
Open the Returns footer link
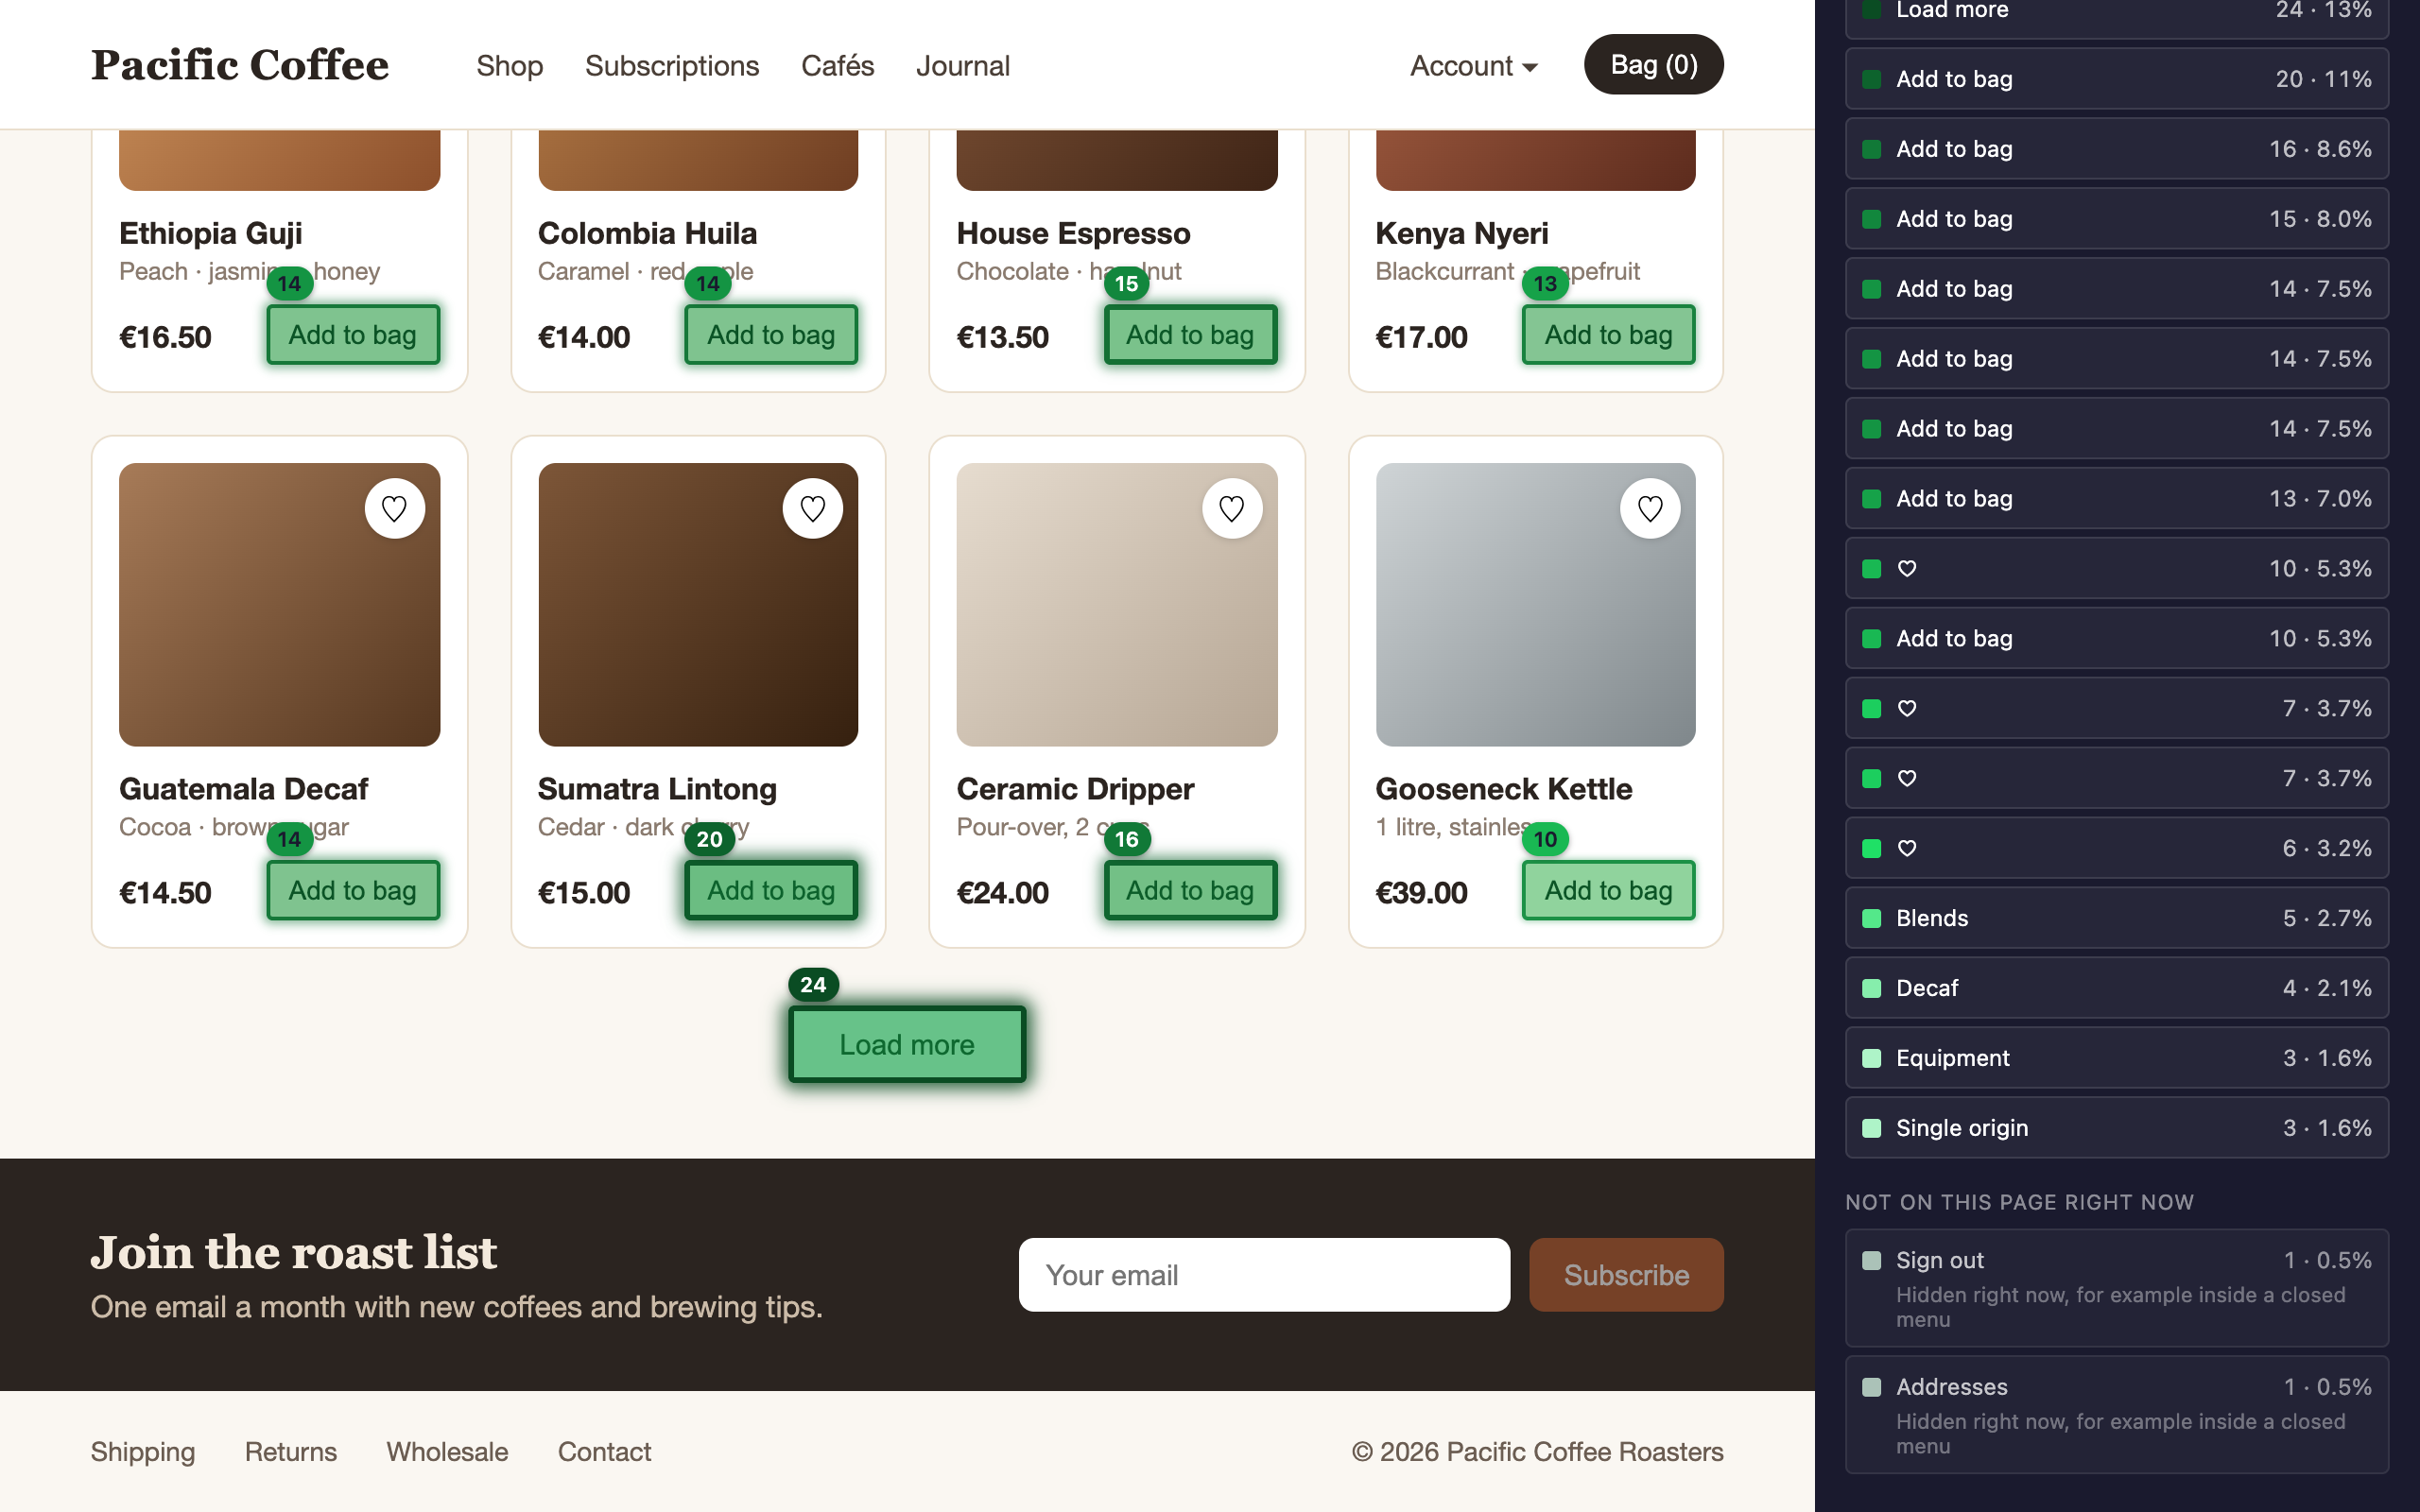point(291,1452)
